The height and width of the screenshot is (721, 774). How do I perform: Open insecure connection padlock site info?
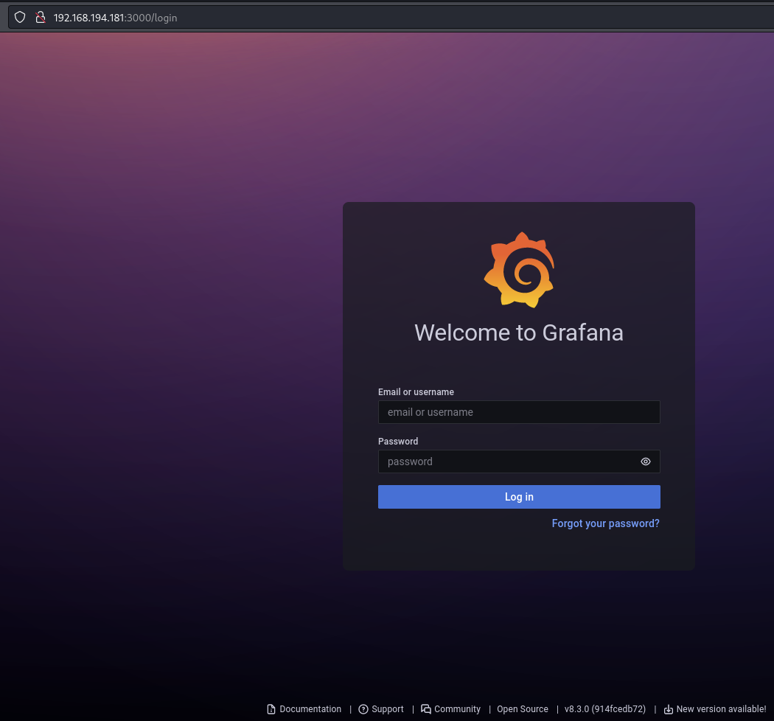41,17
